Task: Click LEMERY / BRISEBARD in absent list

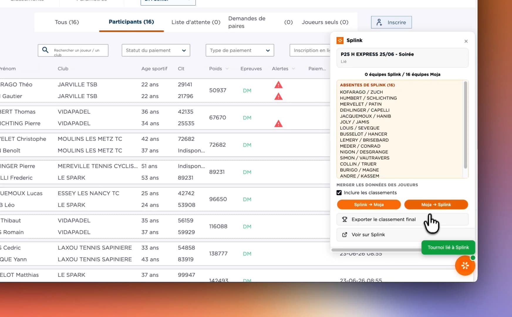Action: [x=364, y=140]
